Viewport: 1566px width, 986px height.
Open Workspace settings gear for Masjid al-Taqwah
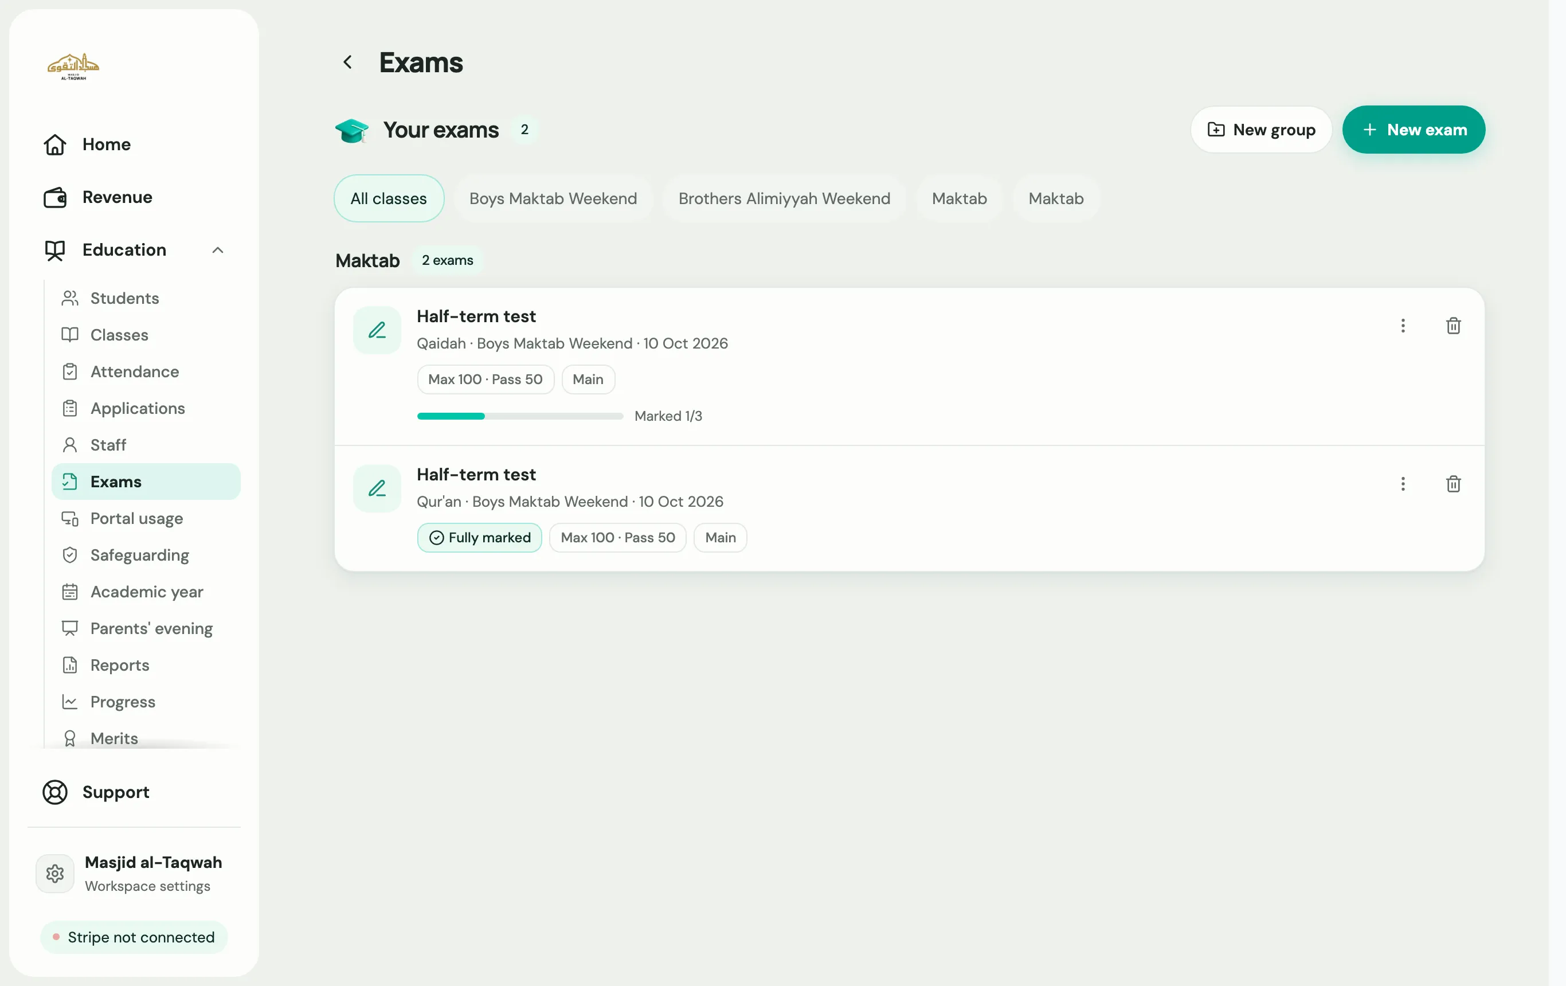point(54,874)
